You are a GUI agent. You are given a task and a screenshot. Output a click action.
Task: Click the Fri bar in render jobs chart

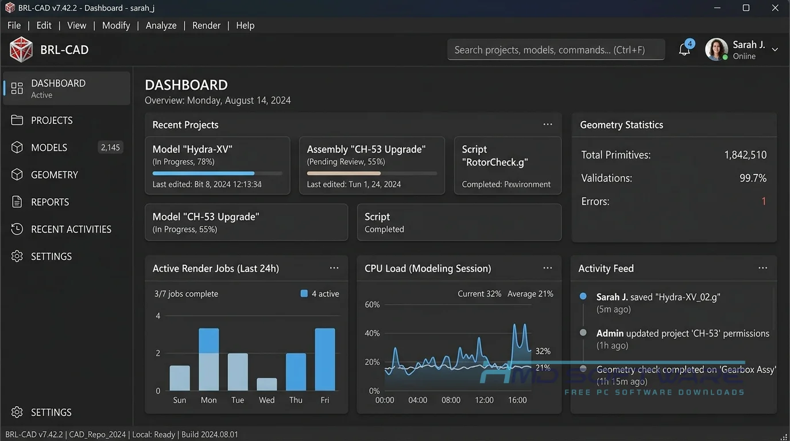[x=325, y=359]
